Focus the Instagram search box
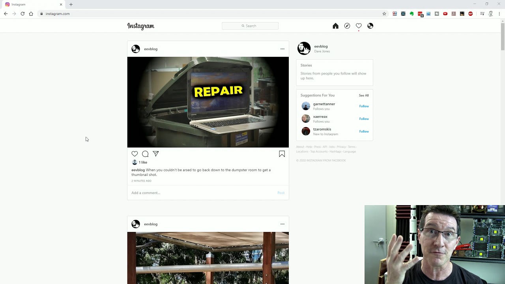This screenshot has width=505, height=284. point(250,26)
